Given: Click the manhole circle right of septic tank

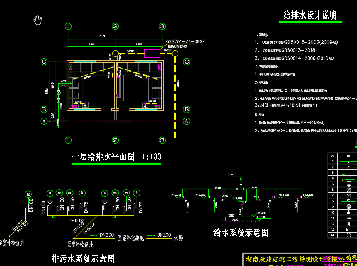Looking at the screenshot, I should click(x=175, y=54).
